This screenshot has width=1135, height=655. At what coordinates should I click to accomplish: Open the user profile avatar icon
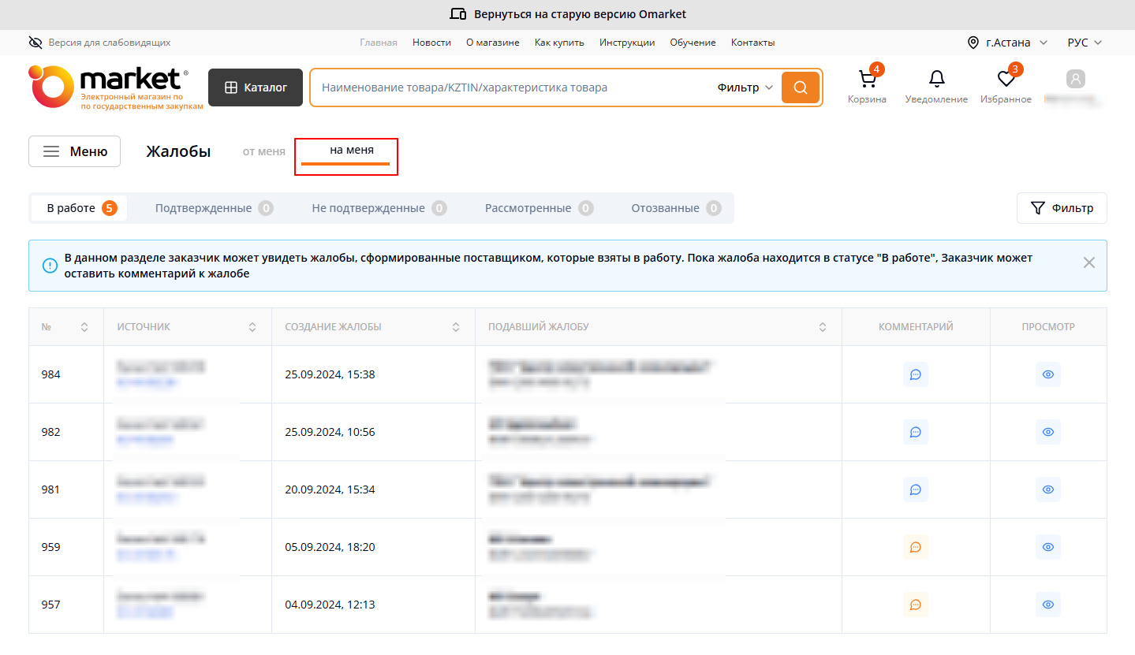coord(1075,79)
